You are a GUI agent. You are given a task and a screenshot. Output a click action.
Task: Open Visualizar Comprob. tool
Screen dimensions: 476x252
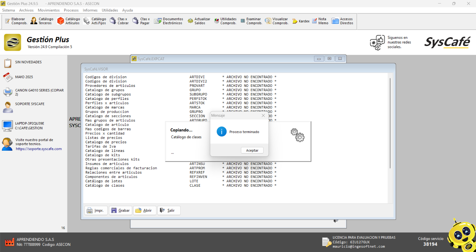point(276,21)
